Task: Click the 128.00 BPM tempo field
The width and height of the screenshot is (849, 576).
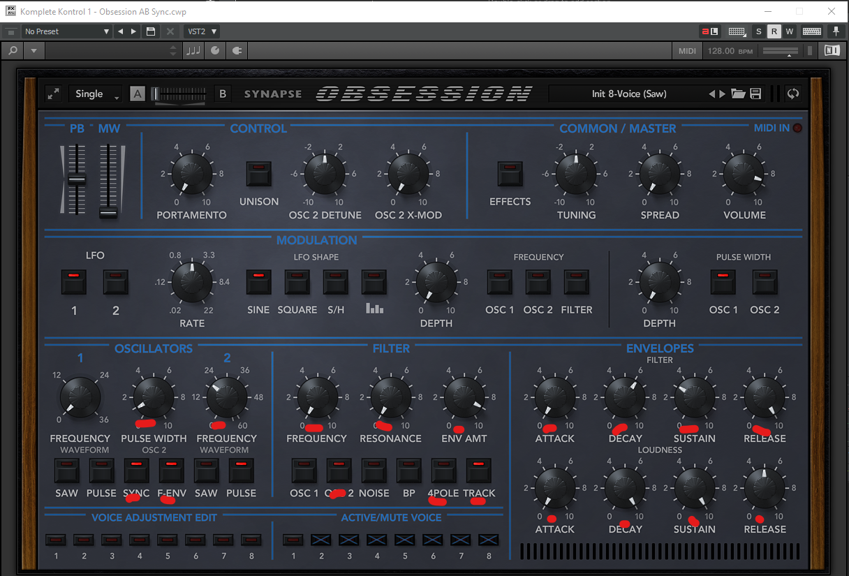Action: [x=730, y=51]
